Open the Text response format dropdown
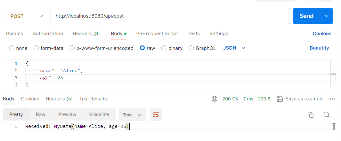This screenshot has width=341, height=141. tap(132, 115)
